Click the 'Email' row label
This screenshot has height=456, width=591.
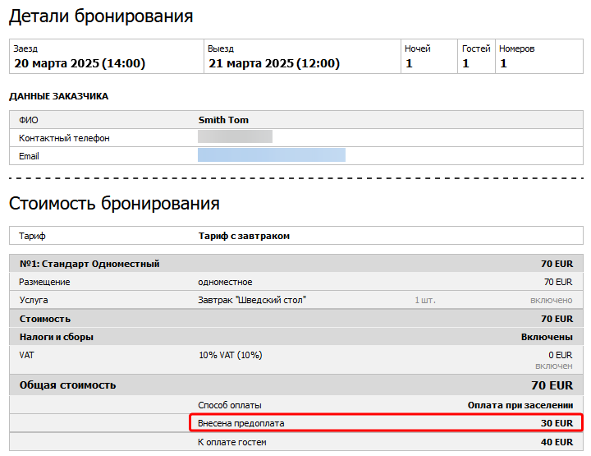pyautogui.click(x=29, y=156)
